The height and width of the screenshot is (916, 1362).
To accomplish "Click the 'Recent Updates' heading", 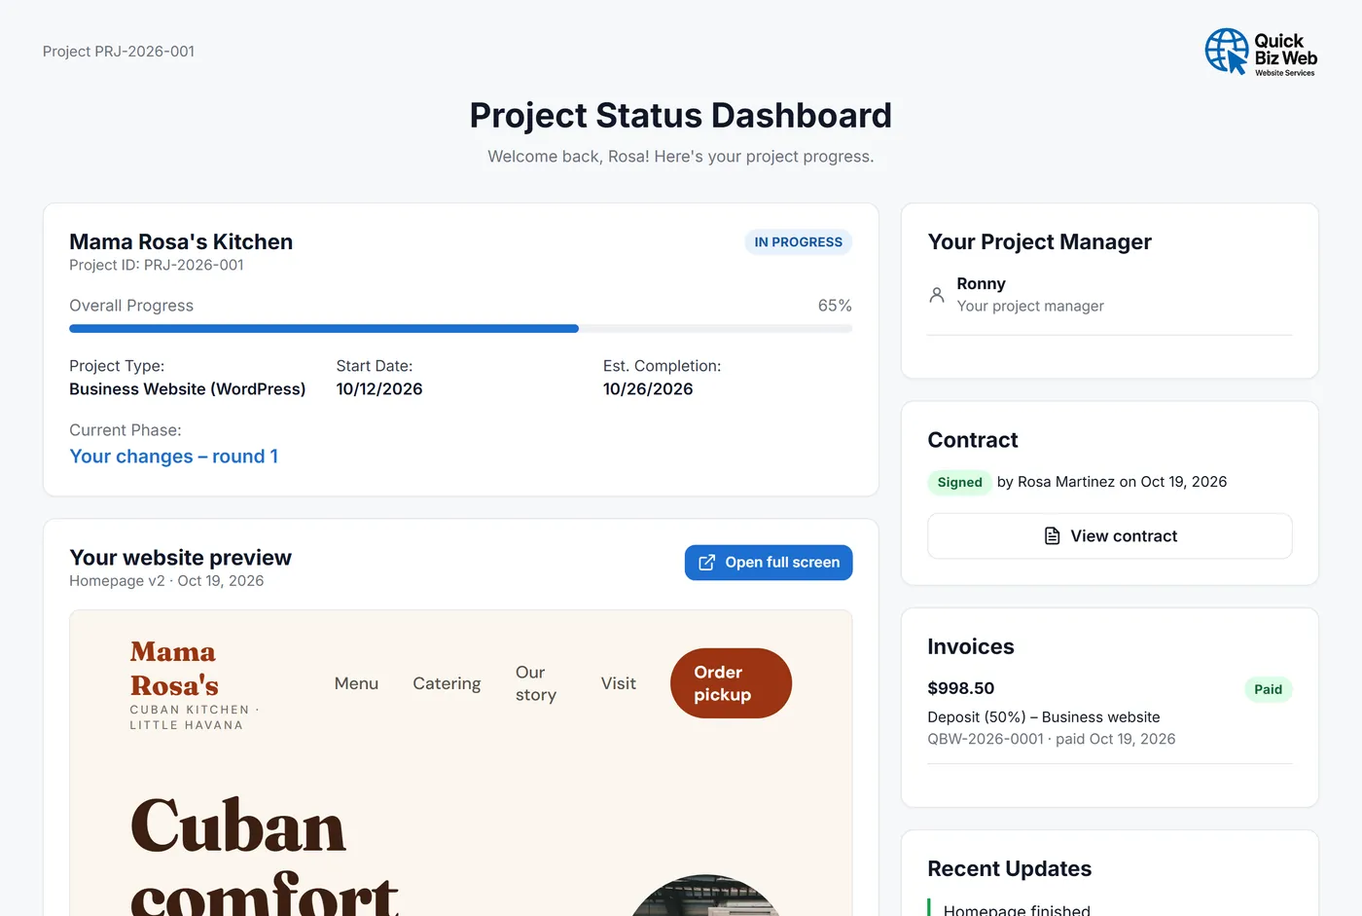I will click(x=1009, y=868).
